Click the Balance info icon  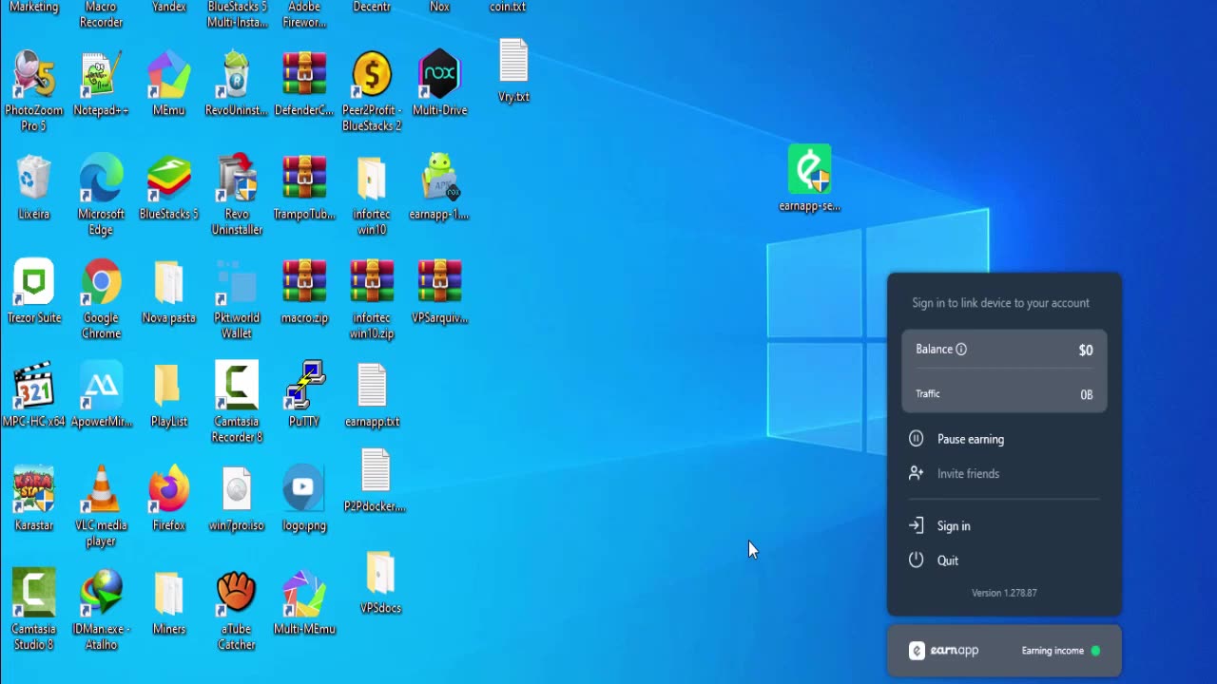(x=961, y=349)
